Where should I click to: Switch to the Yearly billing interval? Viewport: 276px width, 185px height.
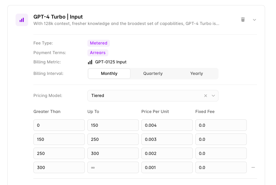(196, 73)
